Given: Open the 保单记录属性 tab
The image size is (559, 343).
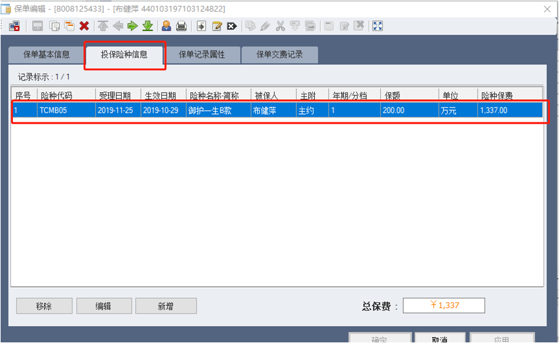Looking at the screenshot, I should coord(201,55).
